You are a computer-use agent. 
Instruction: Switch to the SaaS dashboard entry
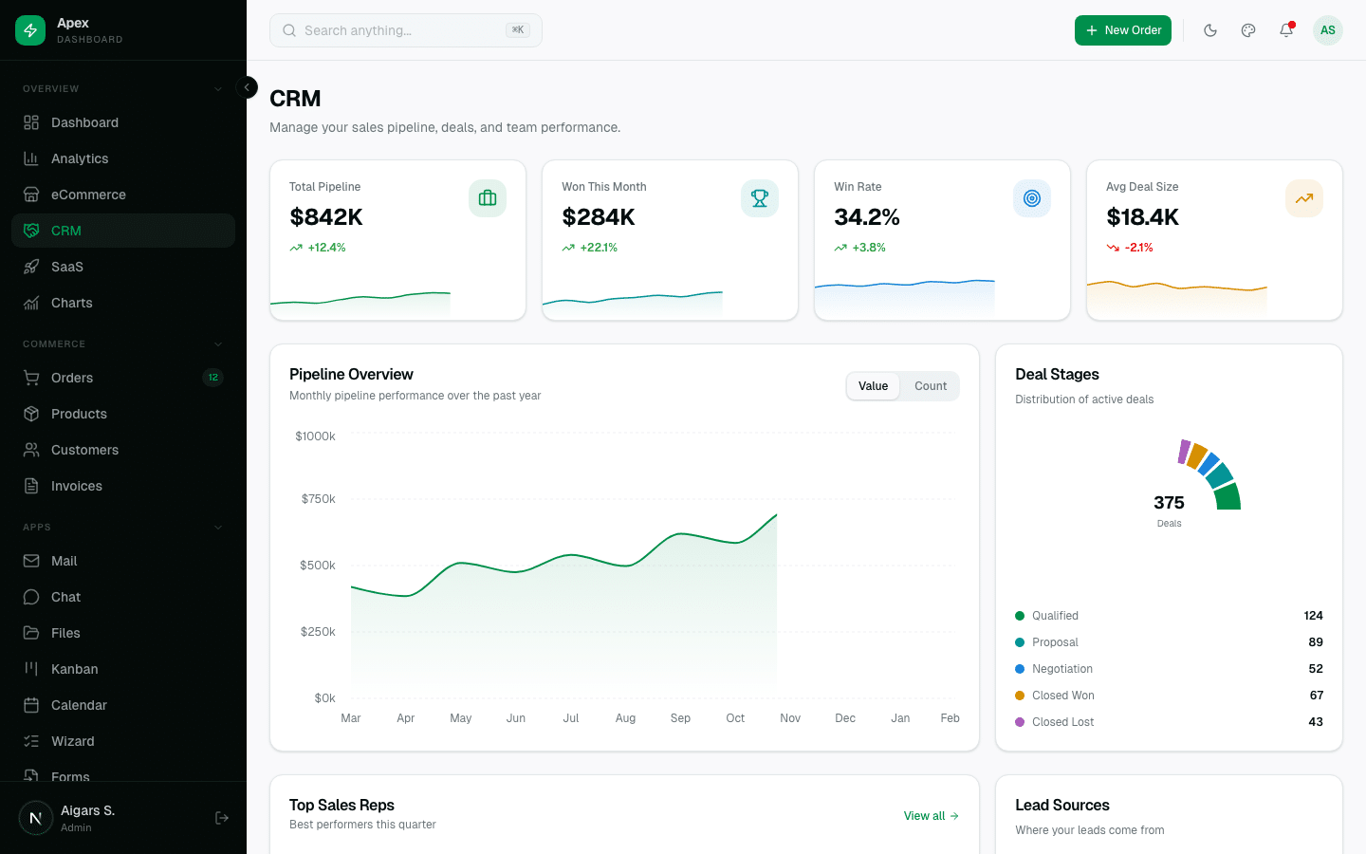pyautogui.click(x=66, y=266)
